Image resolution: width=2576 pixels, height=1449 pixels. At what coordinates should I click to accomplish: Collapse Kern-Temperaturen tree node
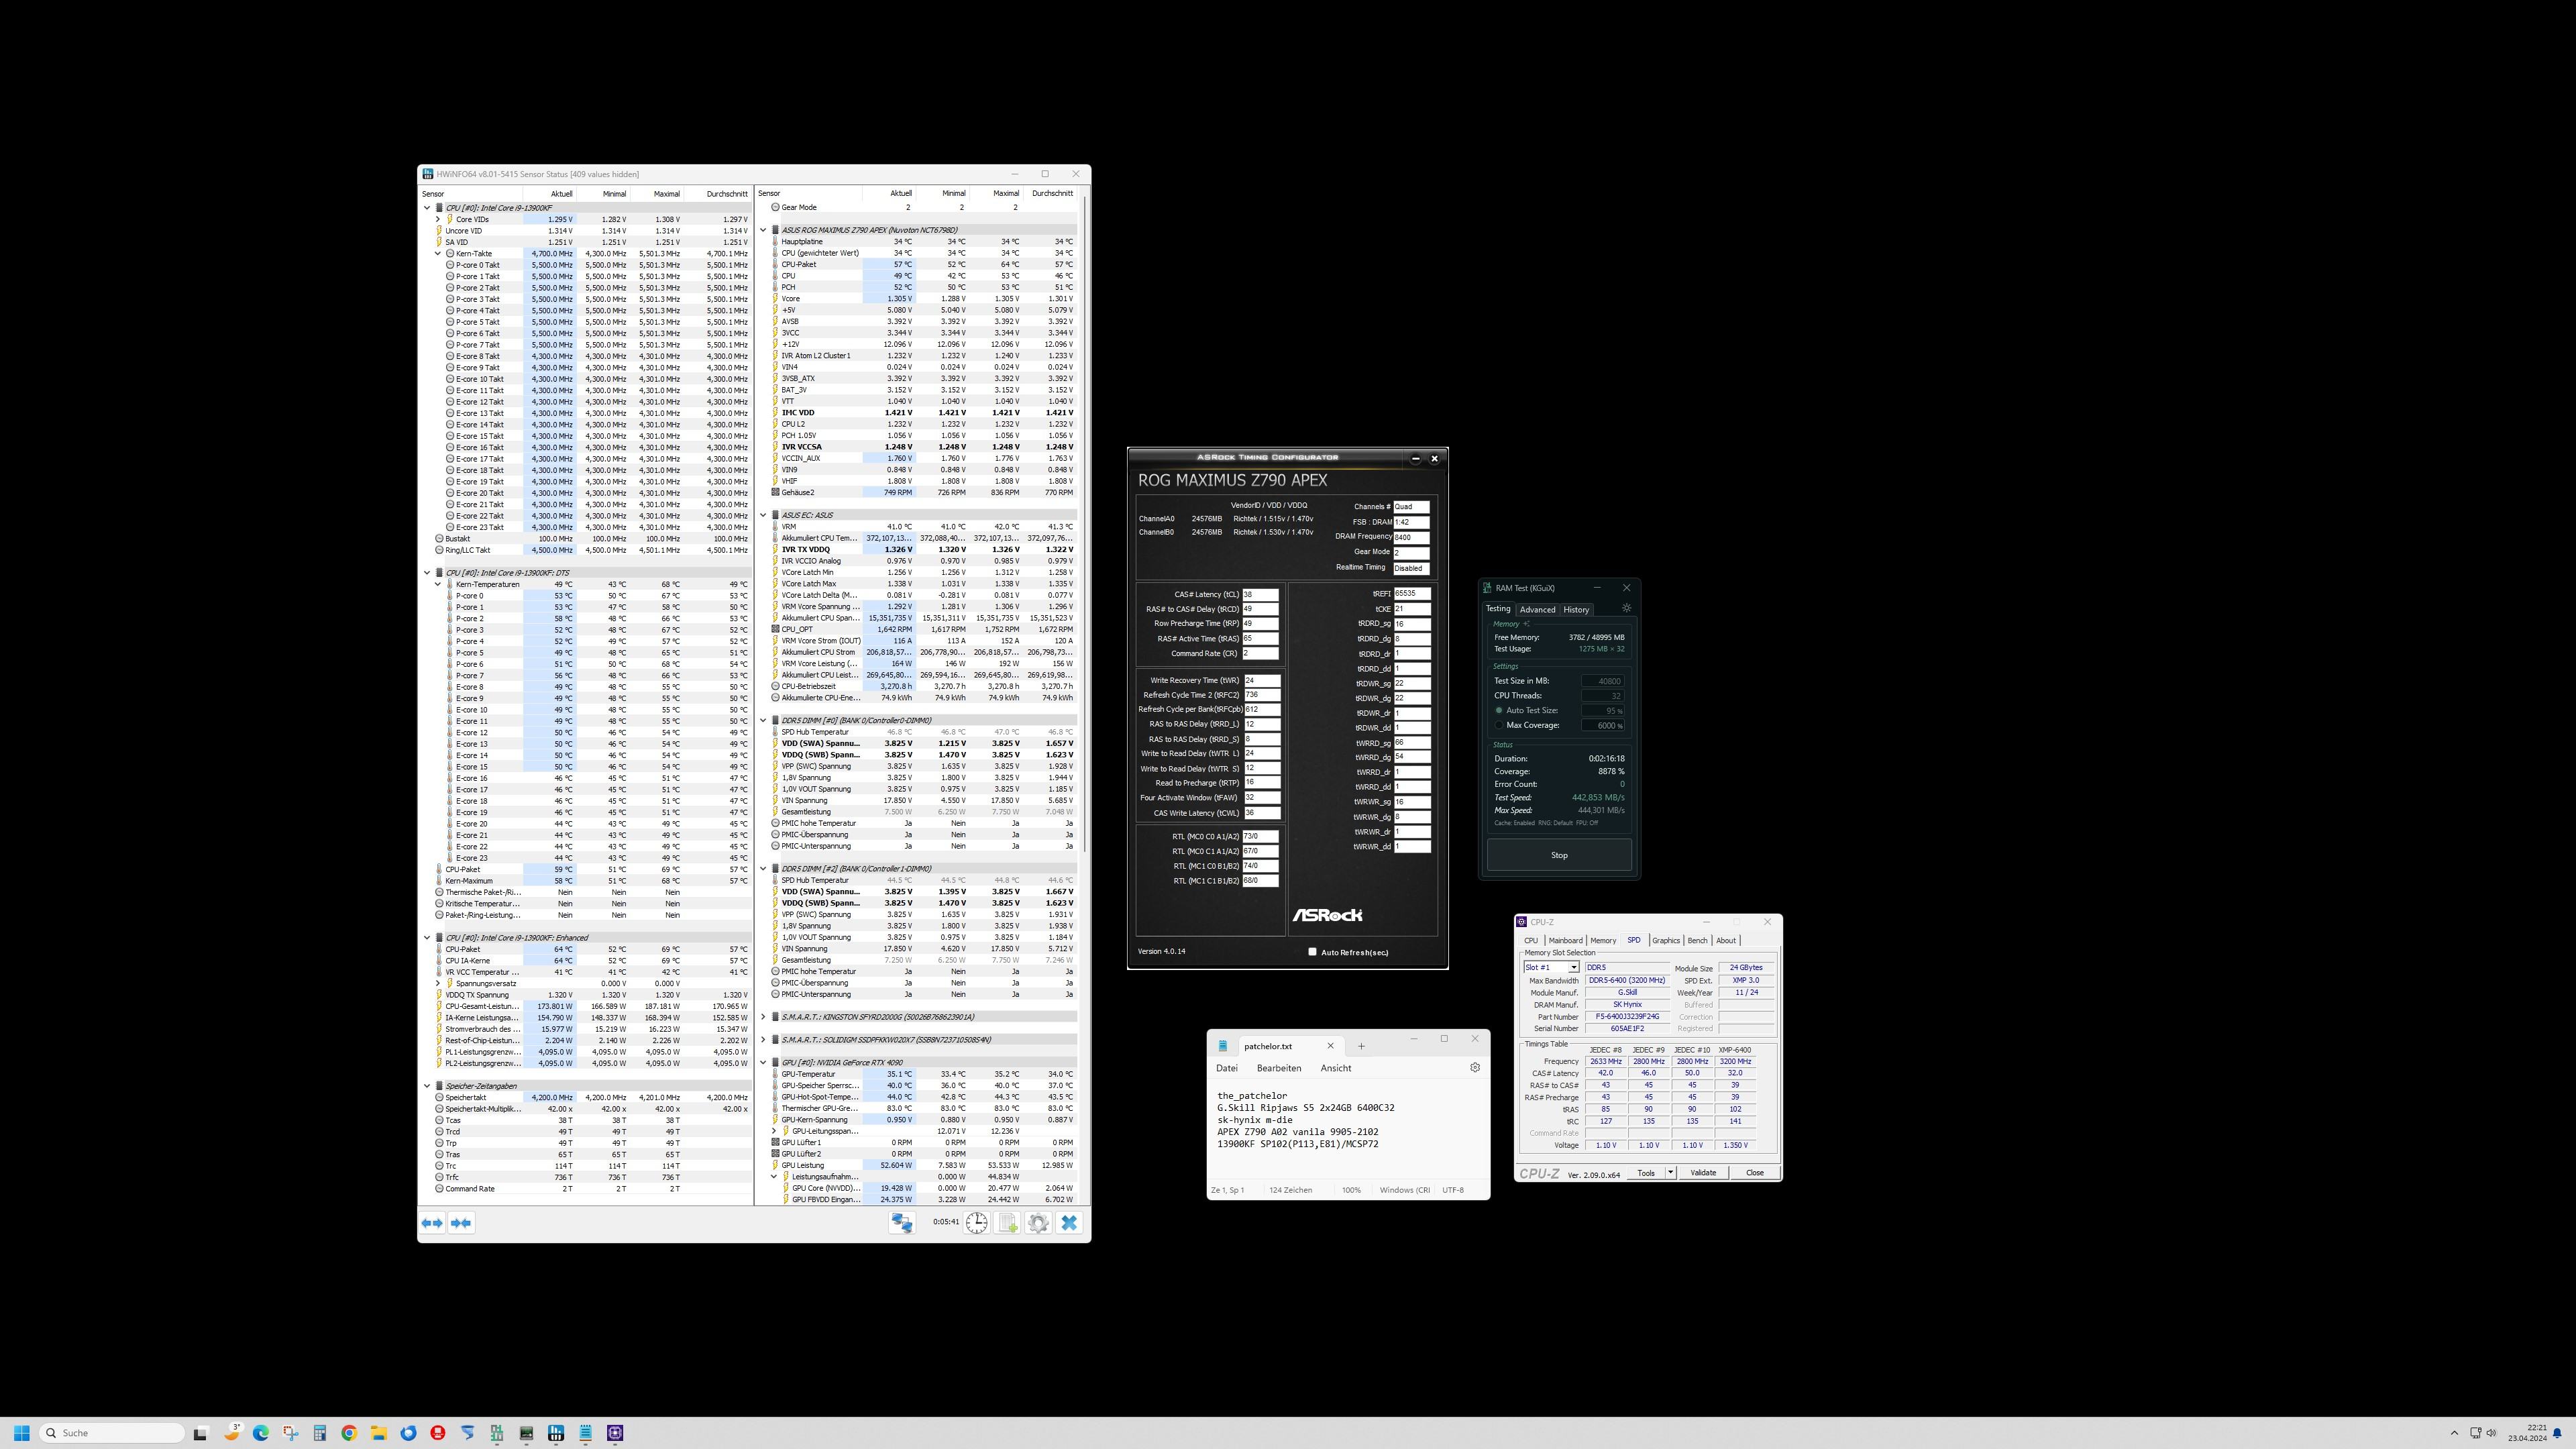[x=438, y=585]
